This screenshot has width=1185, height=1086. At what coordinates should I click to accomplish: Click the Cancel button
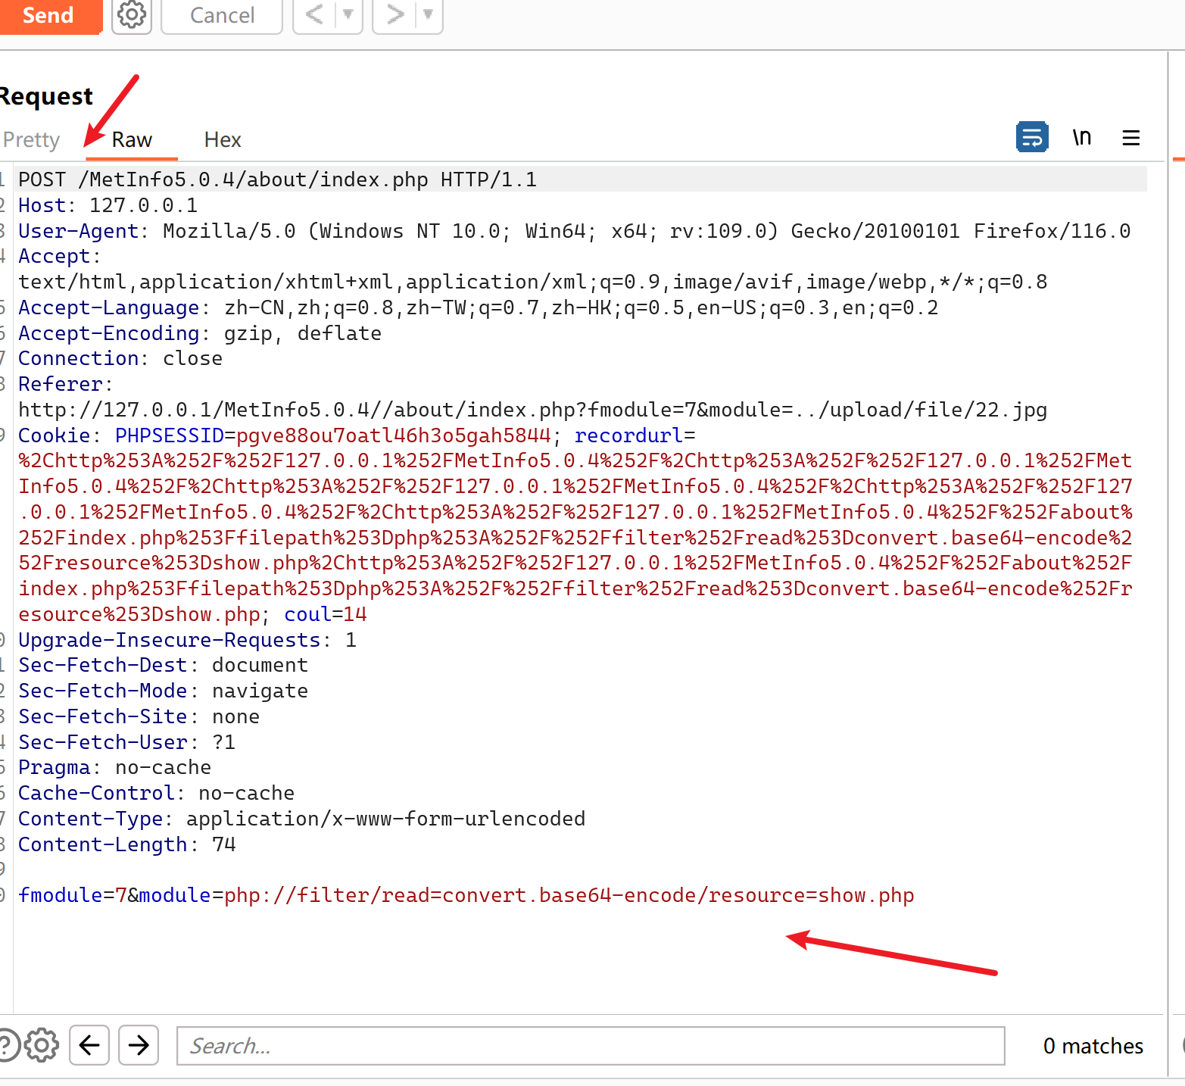click(x=222, y=15)
